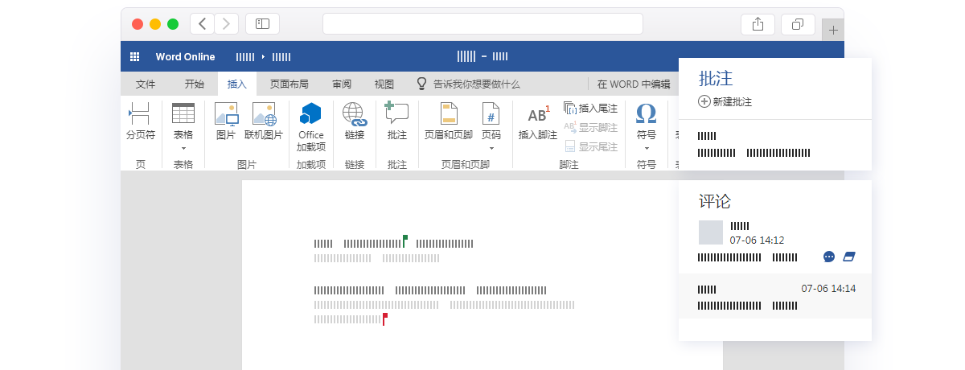This screenshot has width=965, height=370.
Task: Open the 审阅 review tab
Action: coord(342,84)
